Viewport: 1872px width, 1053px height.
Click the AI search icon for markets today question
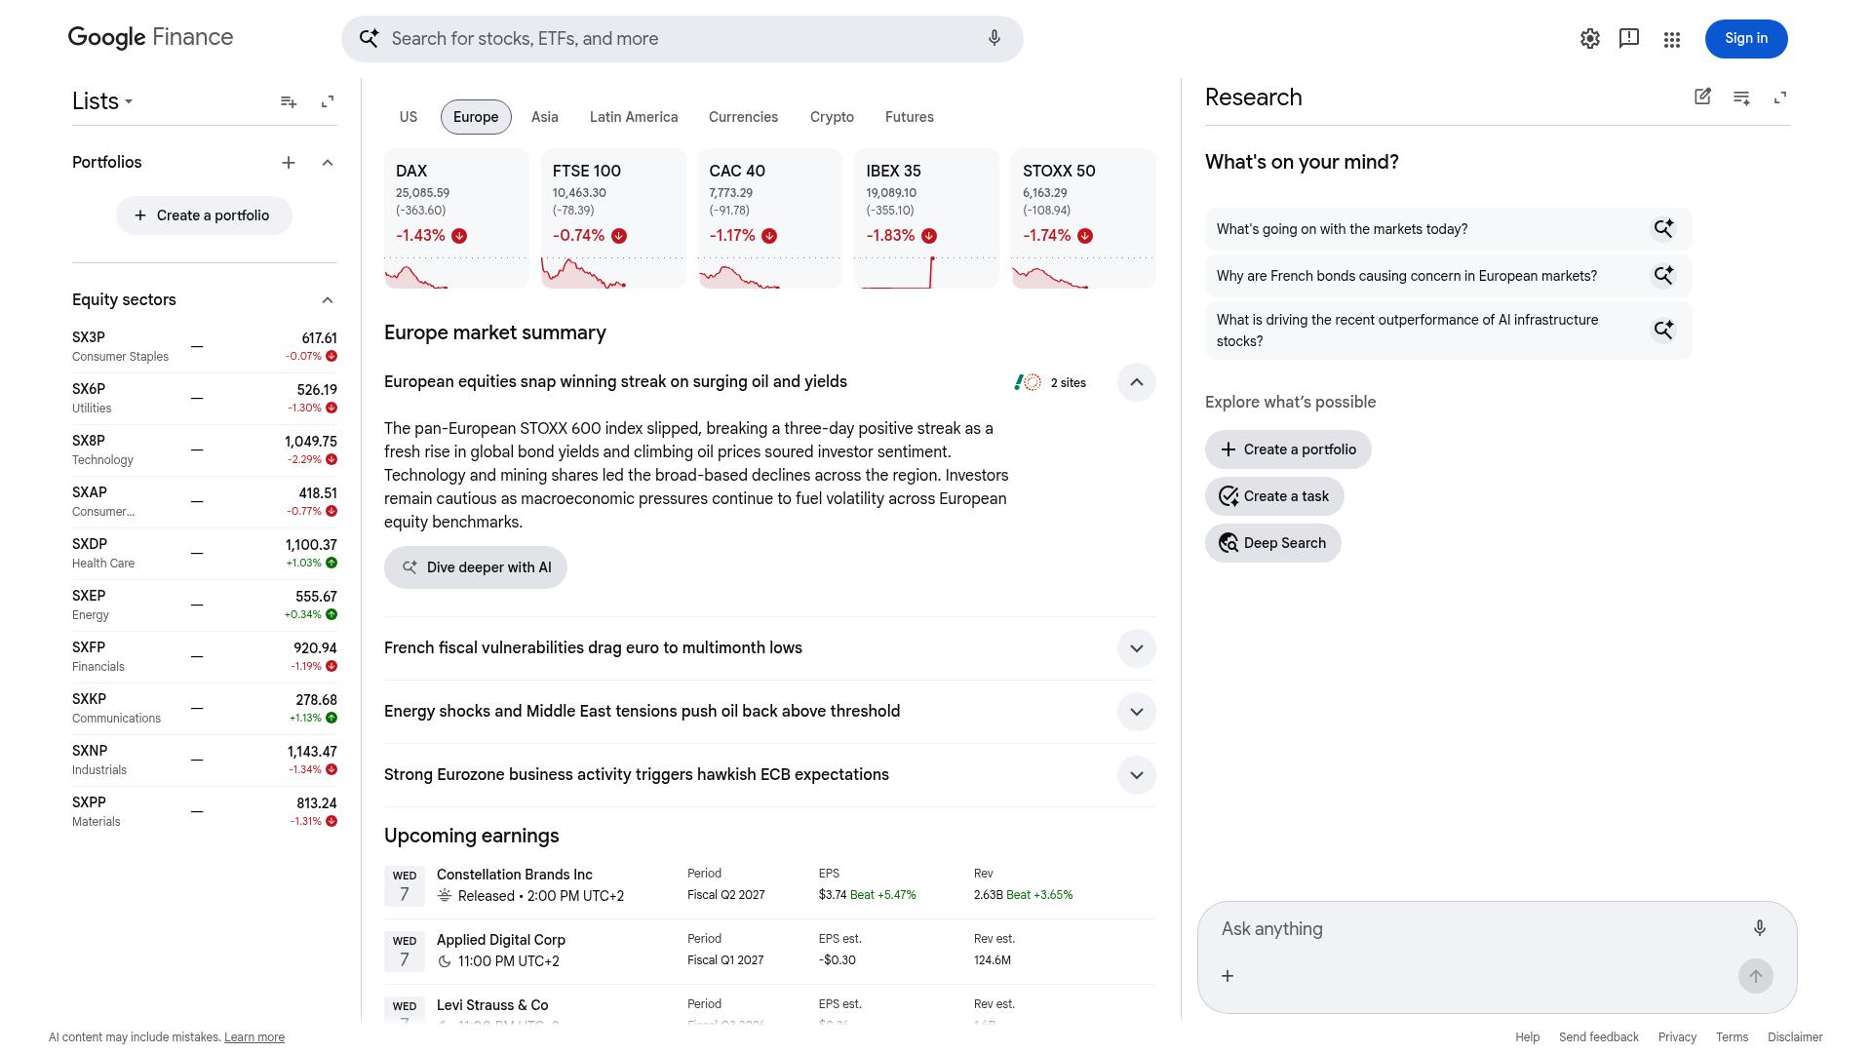tap(1663, 229)
